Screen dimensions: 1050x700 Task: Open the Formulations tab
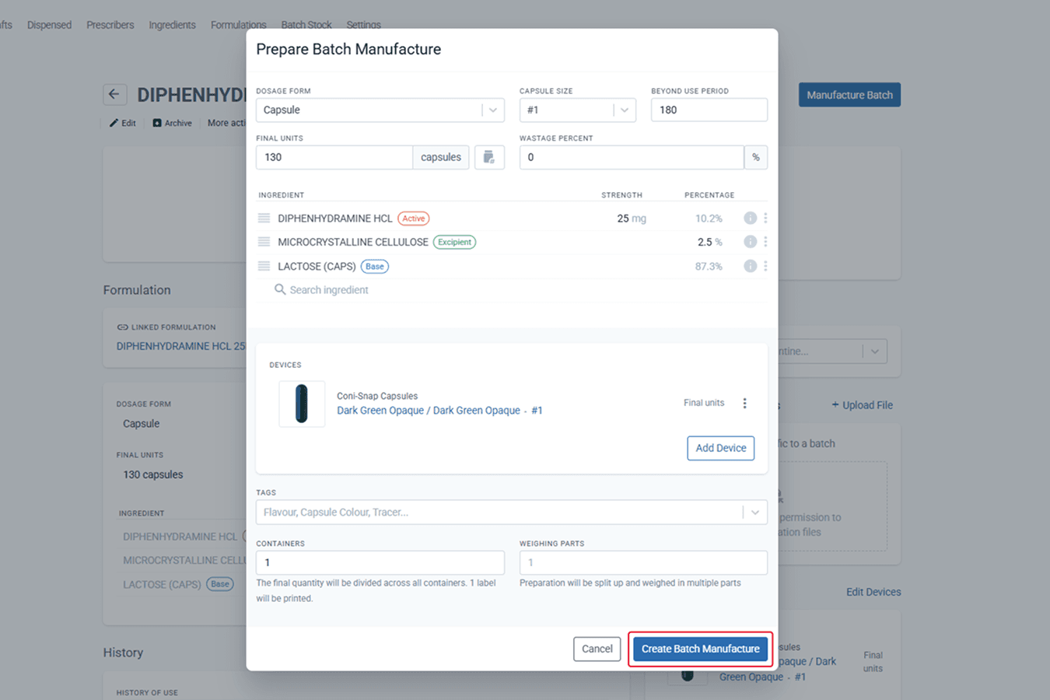tap(238, 25)
